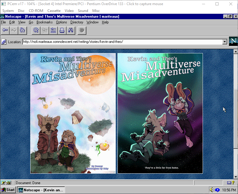The image size is (238, 194).
Task: Click the Stop loading icon
Action: 82,30
